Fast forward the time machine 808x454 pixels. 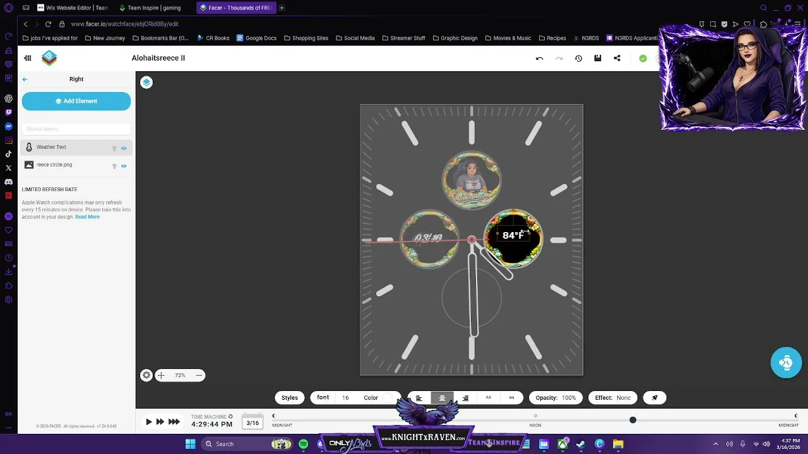coord(160,422)
